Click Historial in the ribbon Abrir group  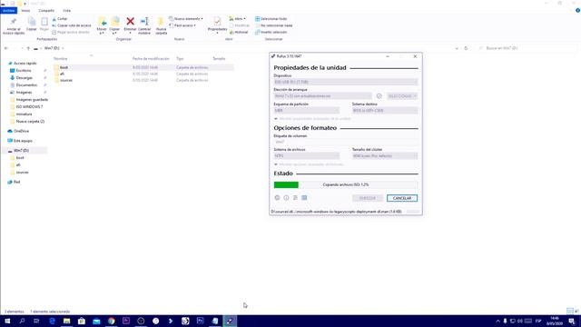coord(239,32)
